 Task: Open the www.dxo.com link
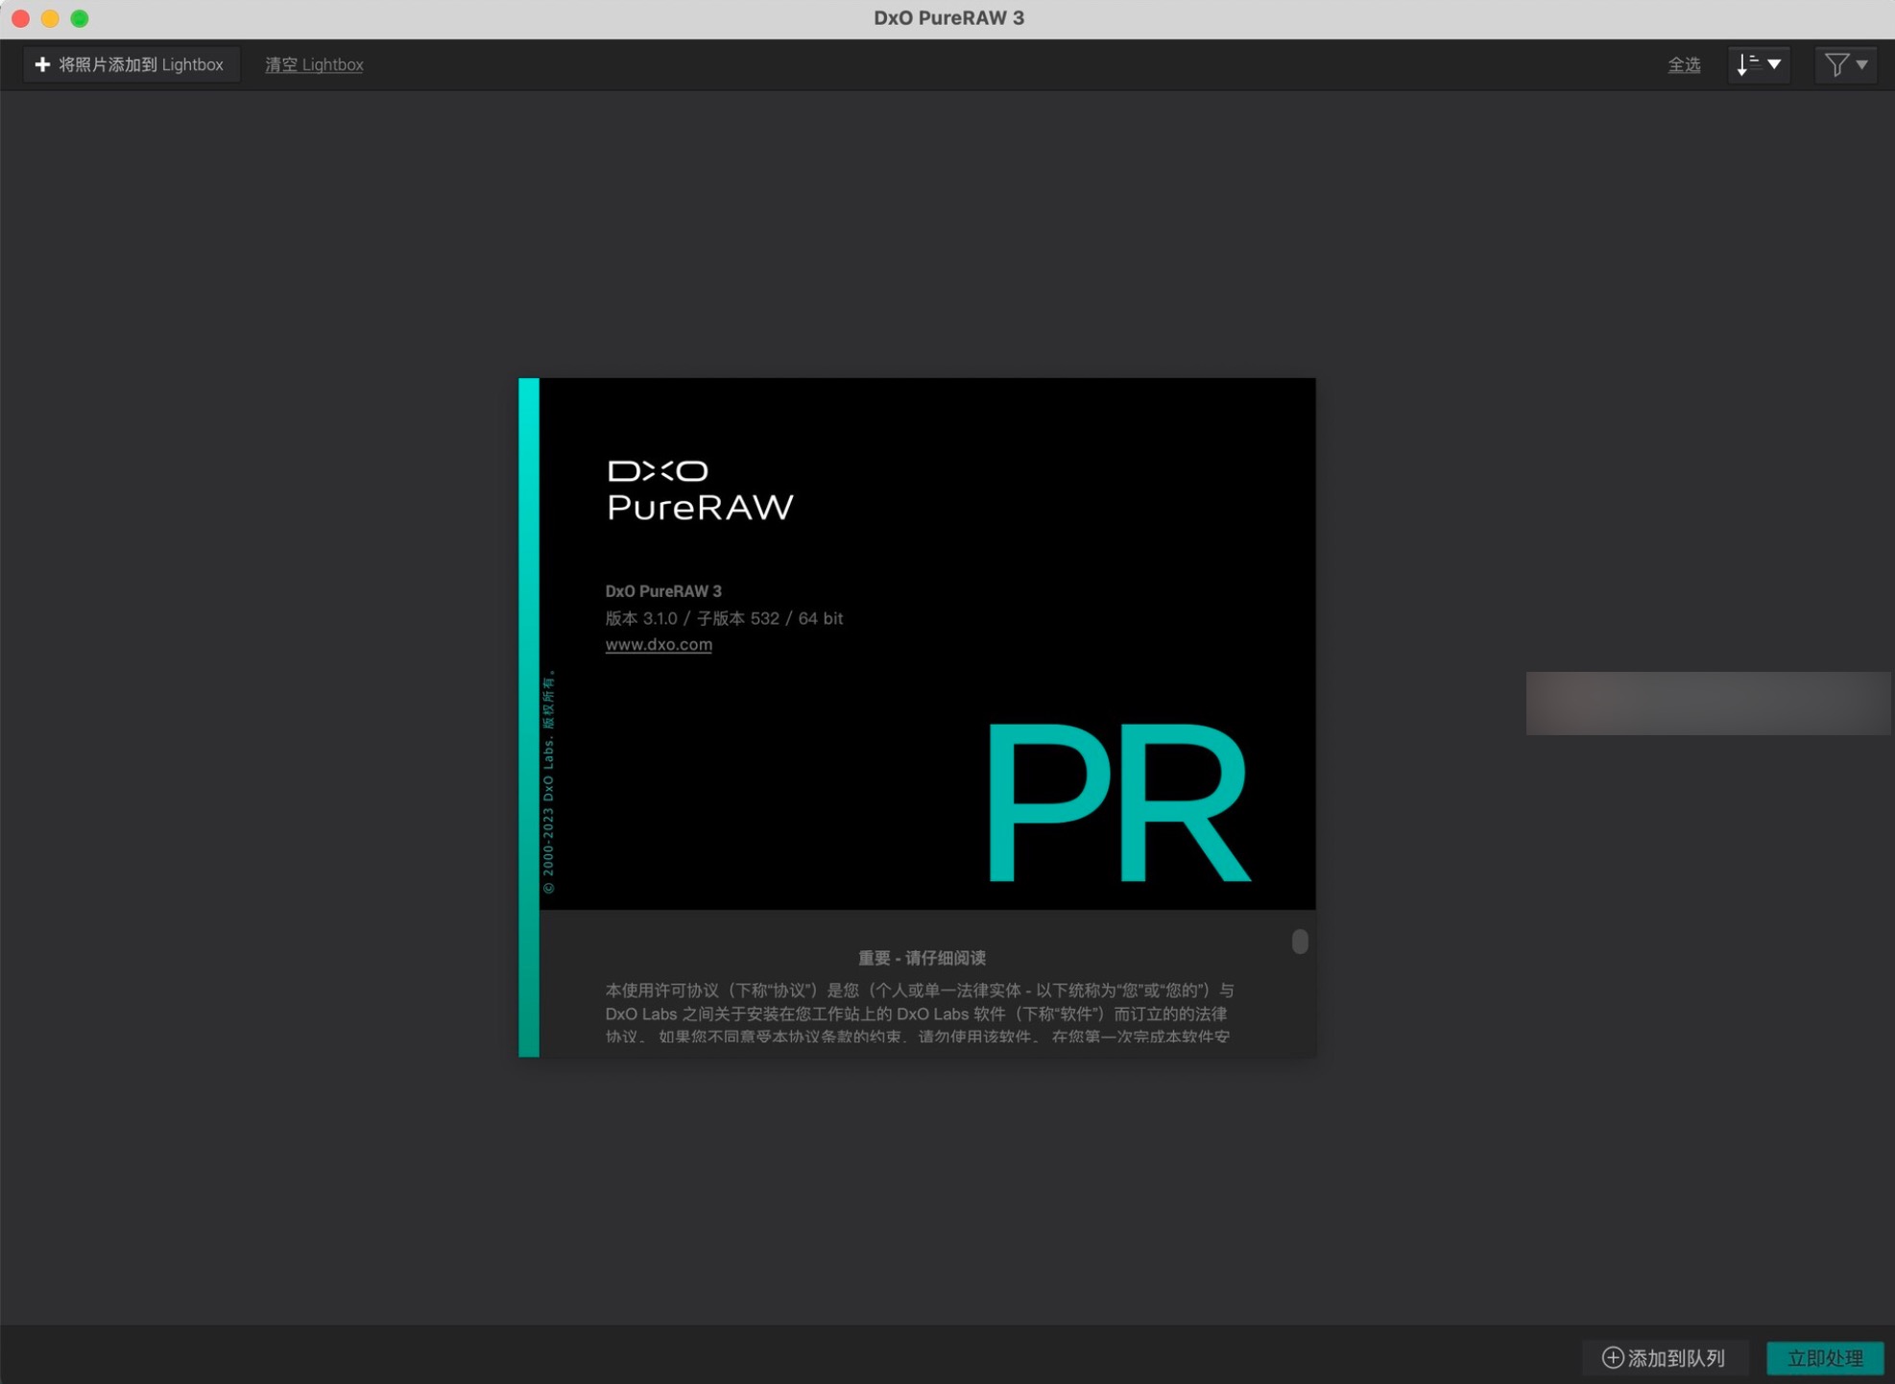tap(659, 644)
